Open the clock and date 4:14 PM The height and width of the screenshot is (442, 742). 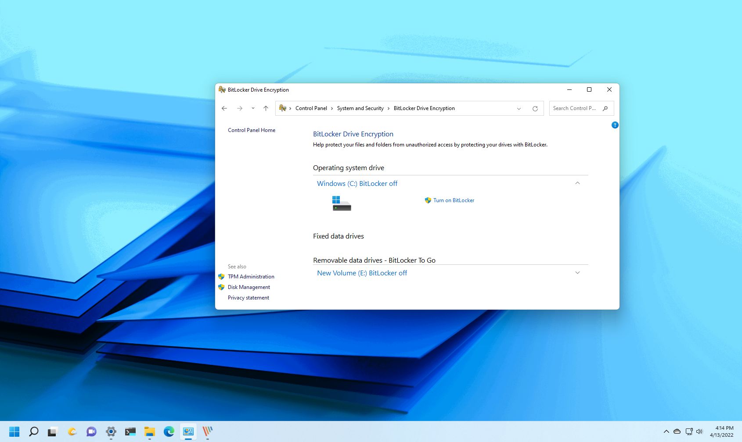tap(722, 431)
